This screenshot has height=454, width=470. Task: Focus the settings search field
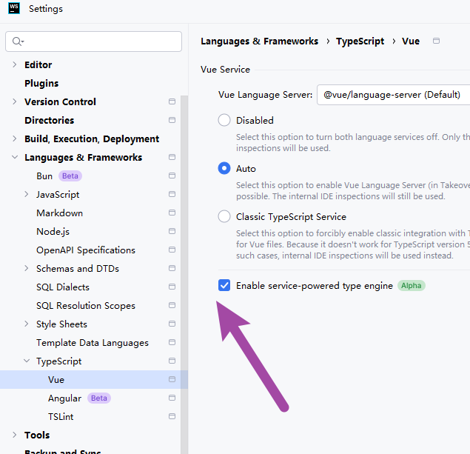pyautogui.click(x=93, y=41)
